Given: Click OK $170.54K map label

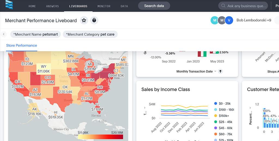Looking at the screenshot, I should click(x=65, y=89).
